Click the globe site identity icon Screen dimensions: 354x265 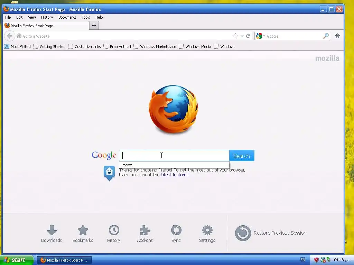tap(19, 36)
